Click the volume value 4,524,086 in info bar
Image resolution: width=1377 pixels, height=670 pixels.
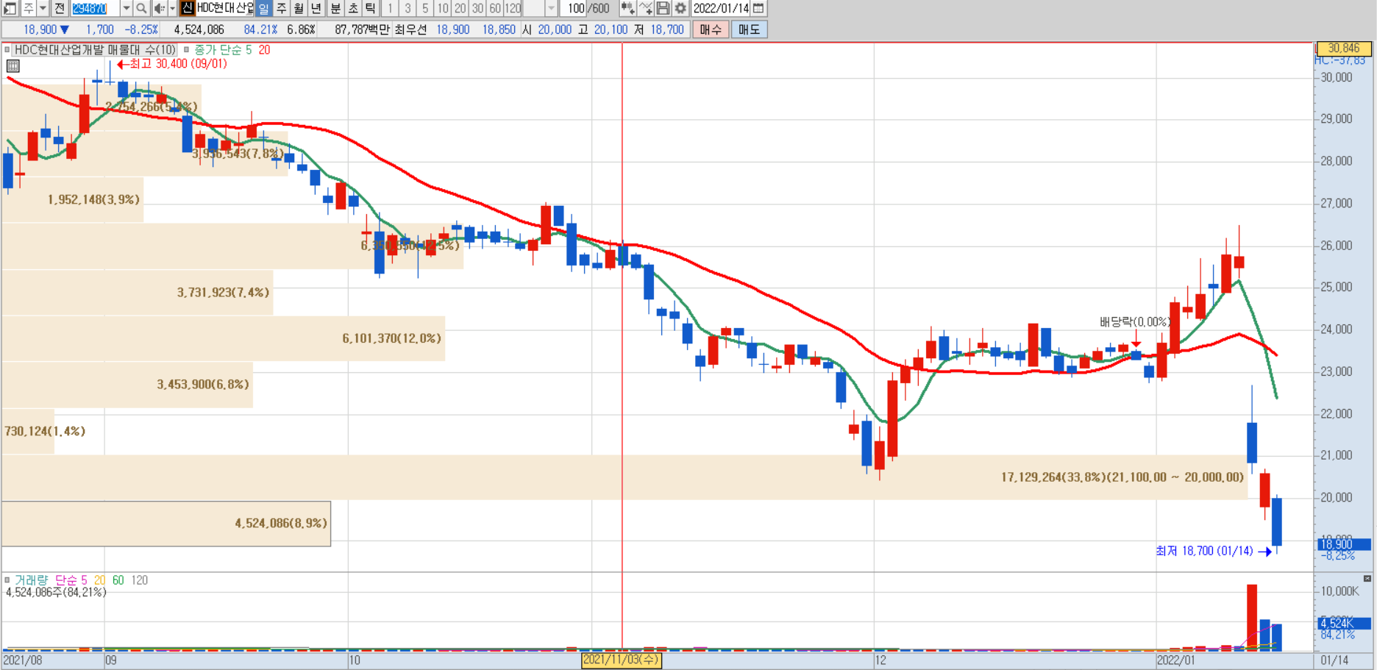(x=199, y=29)
